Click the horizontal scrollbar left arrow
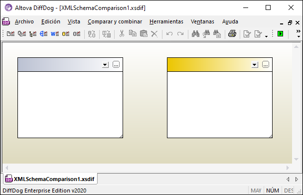The height and width of the screenshot is (195, 303). 7,168
